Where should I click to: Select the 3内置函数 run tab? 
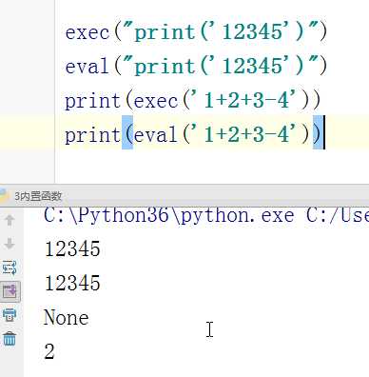click(x=38, y=196)
